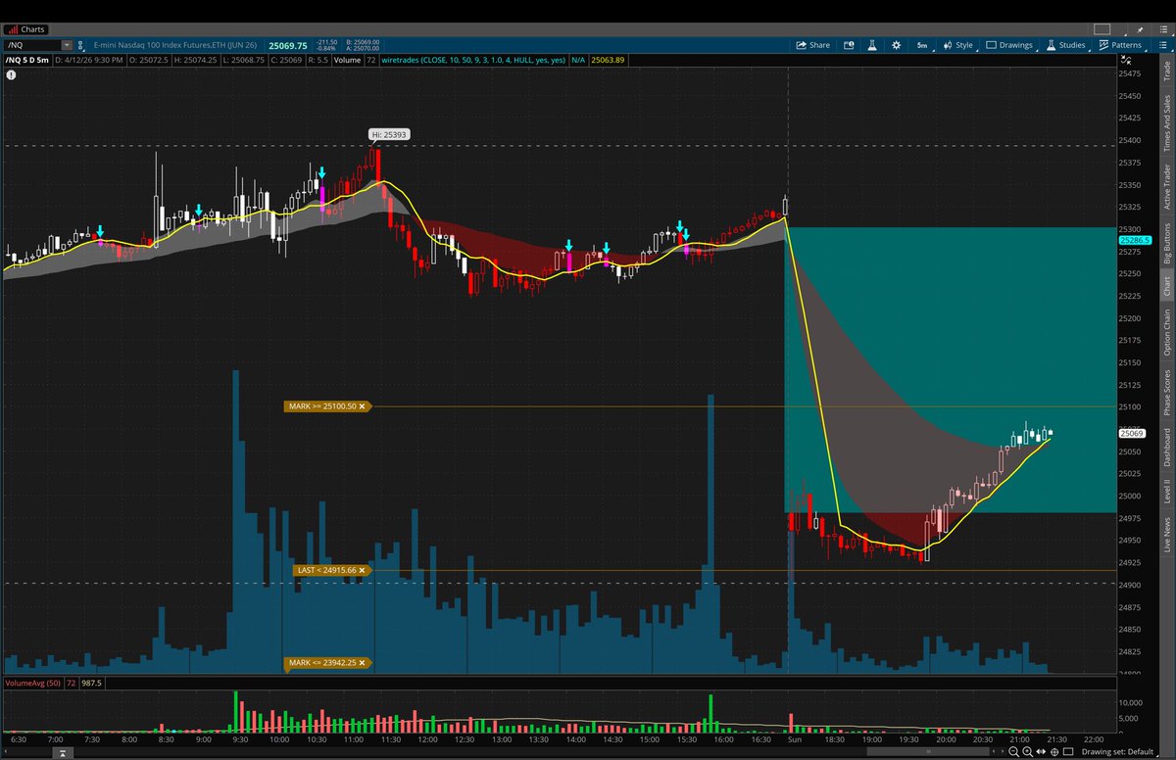Open the Drawing set: Default dropdown
The width and height of the screenshot is (1176, 760).
click(1117, 751)
